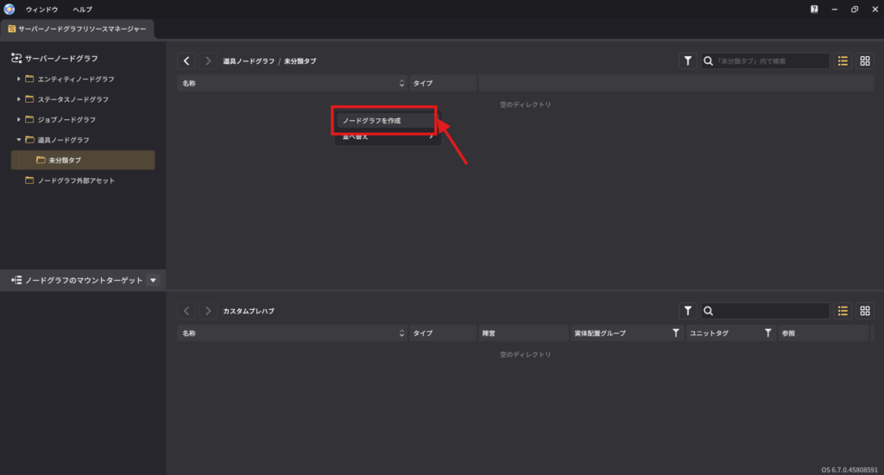
Task: Open the filter in the カスタムプレハブ panel
Action: point(688,311)
